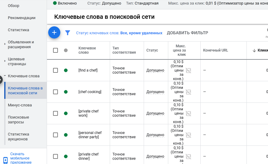
Task: Expand the collapsed side panel arrow button
Action: coord(1,80)
